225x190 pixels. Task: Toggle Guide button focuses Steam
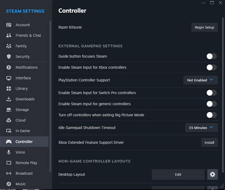point(212,57)
